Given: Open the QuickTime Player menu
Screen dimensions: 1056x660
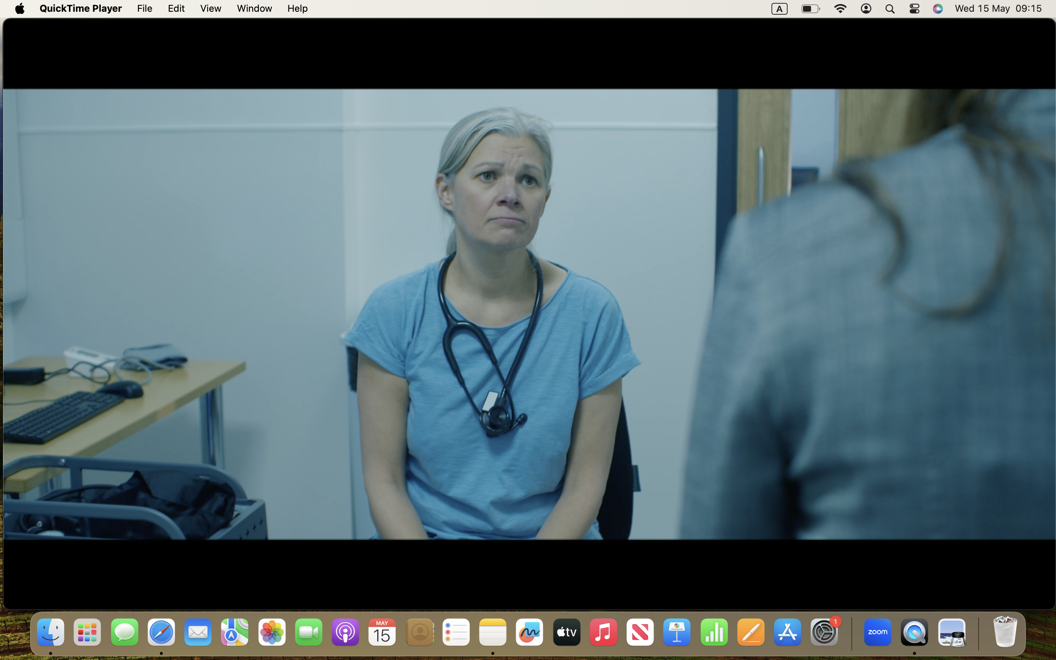Looking at the screenshot, I should (80, 8).
